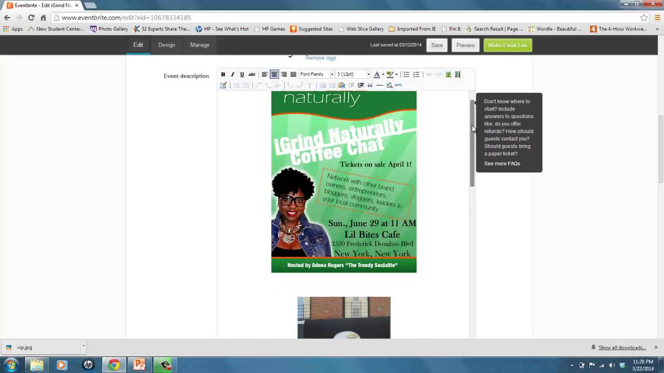The width and height of the screenshot is (664, 373).
Task: Open the 3 (12pt) font size dropdown
Action: (x=353, y=75)
